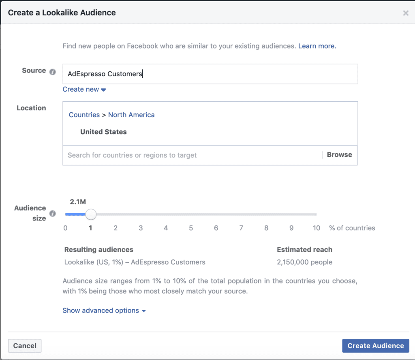Click the North America breadcrumb link
This screenshot has height=360, width=415.
point(131,115)
